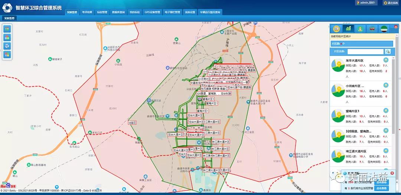Select the sanitation worker icon in right panel
Image resolution: width=401 pixels, height=195 pixels.
pos(360,28)
